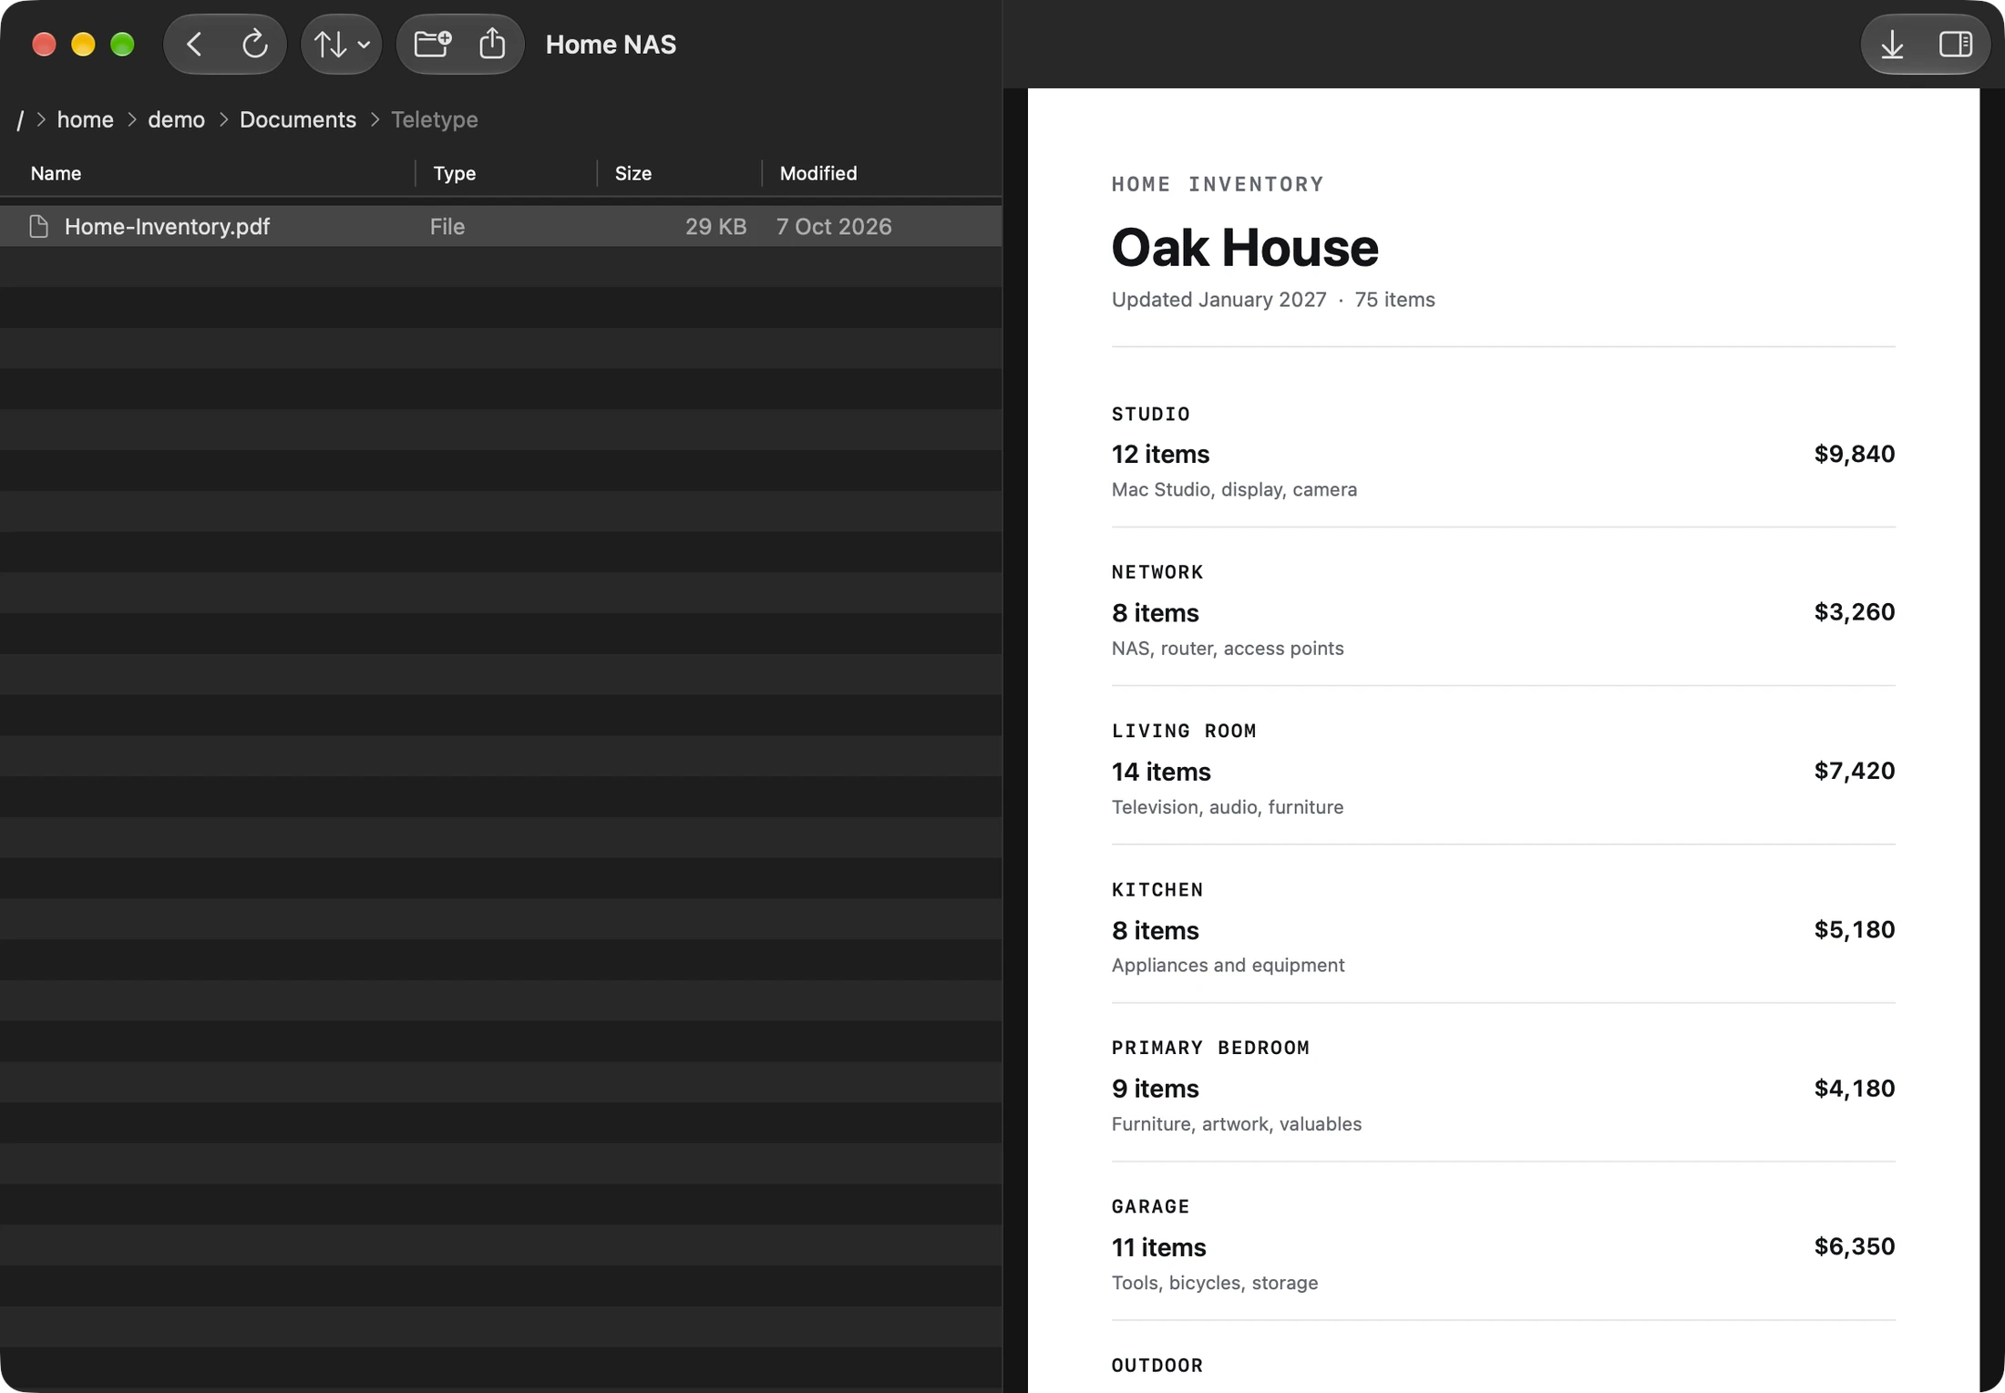Navigate to root slash in breadcrumb
This screenshot has height=1393, width=2005.
coord(20,119)
